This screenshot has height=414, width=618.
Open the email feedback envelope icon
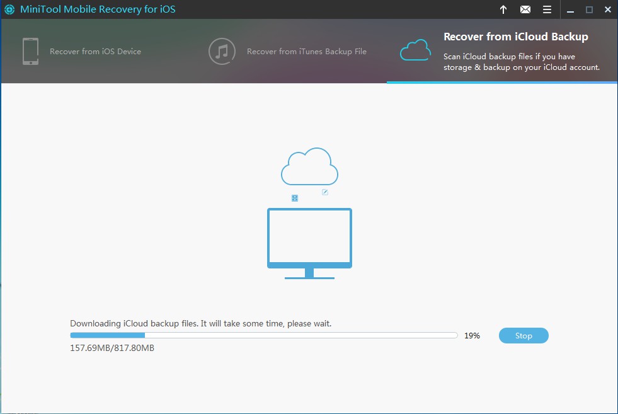tap(525, 9)
